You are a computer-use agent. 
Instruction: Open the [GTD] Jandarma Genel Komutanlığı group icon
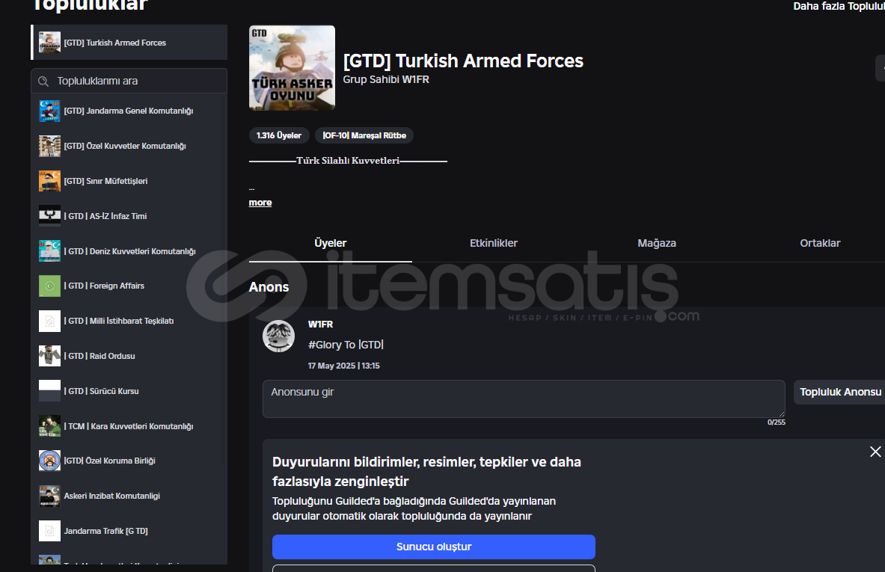pyautogui.click(x=49, y=111)
